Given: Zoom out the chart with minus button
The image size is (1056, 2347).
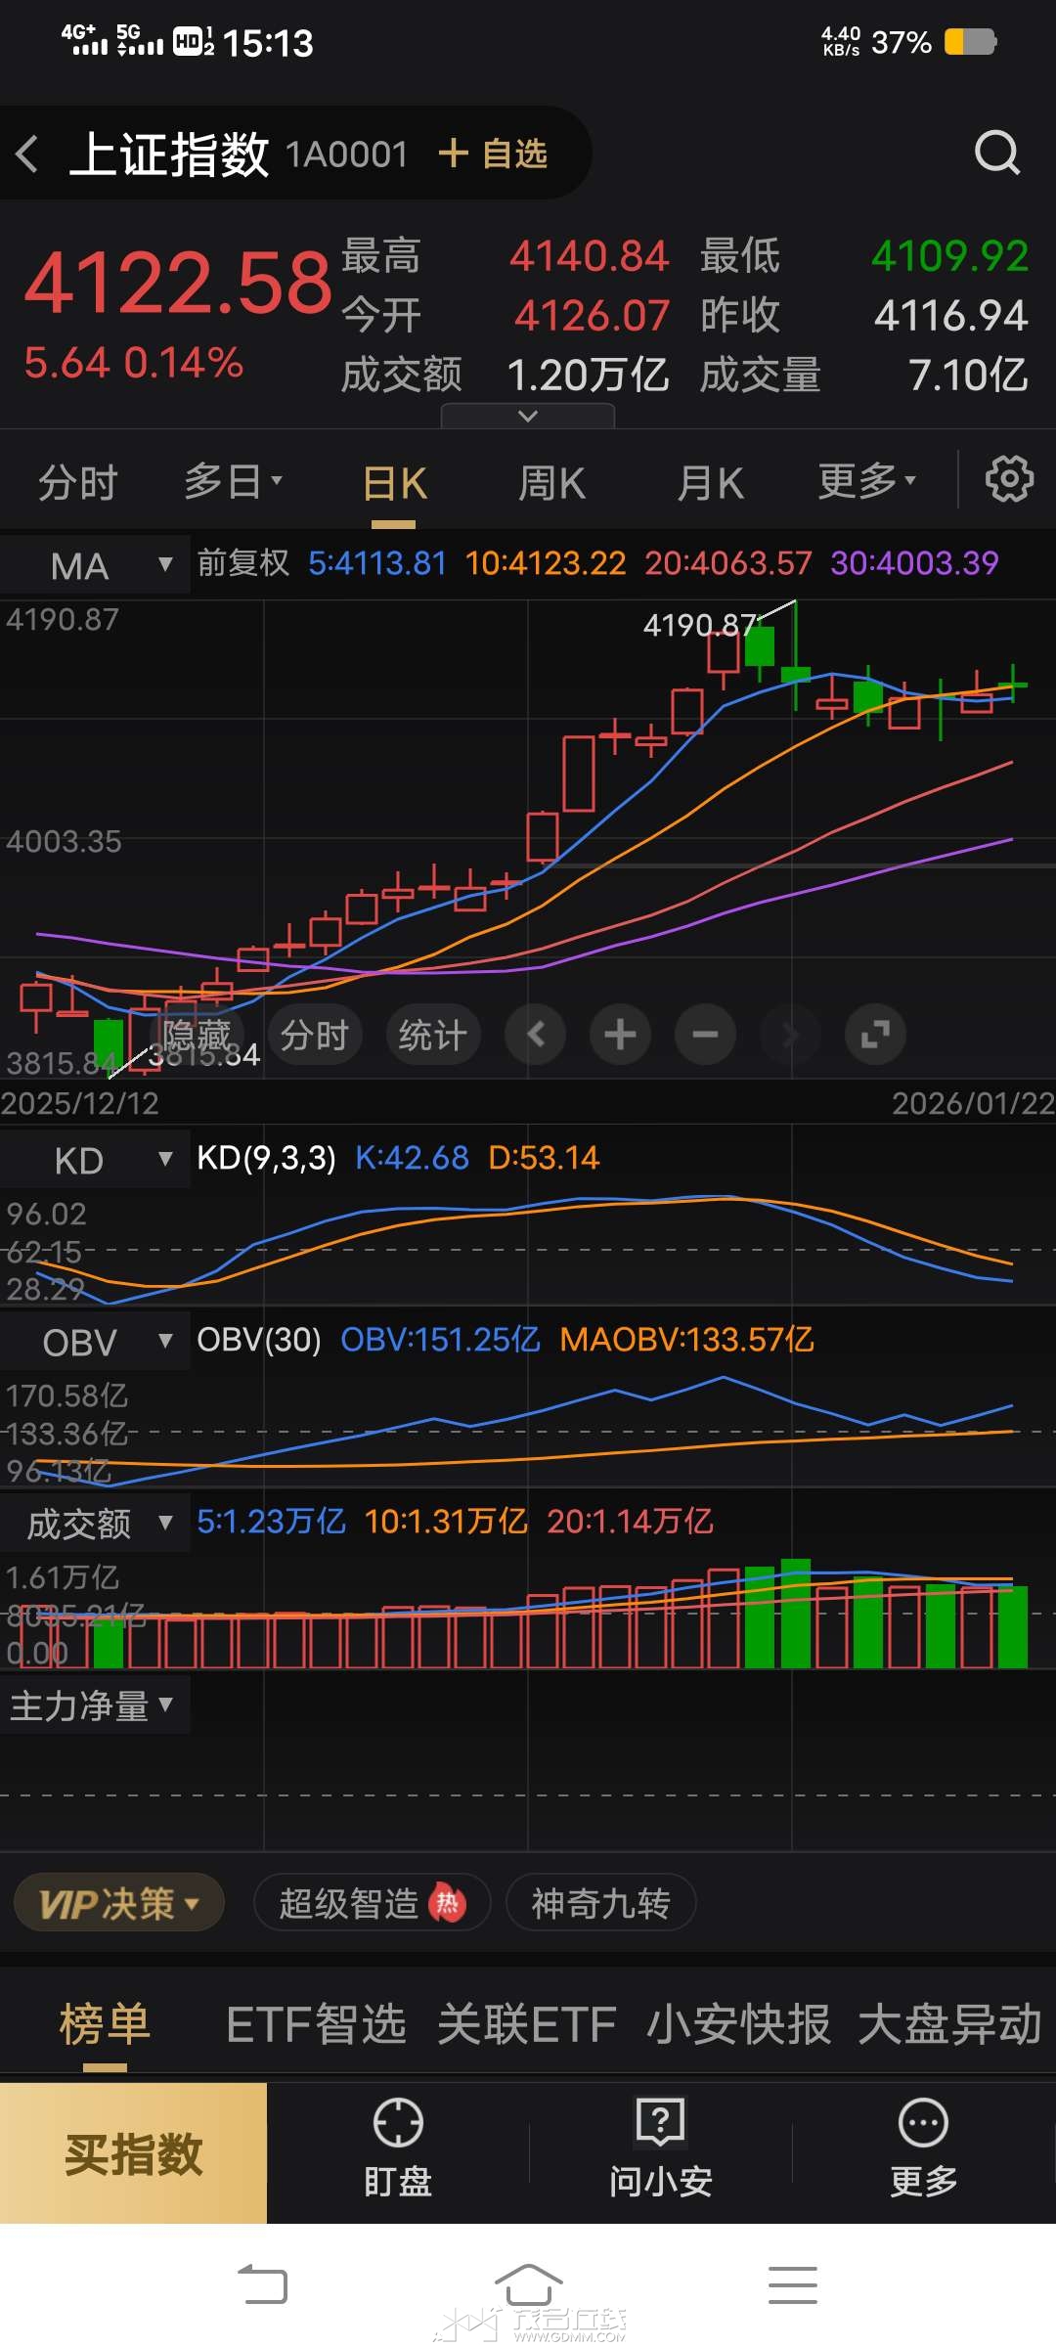Looking at the screenshot, I should tap(705, 1035).
